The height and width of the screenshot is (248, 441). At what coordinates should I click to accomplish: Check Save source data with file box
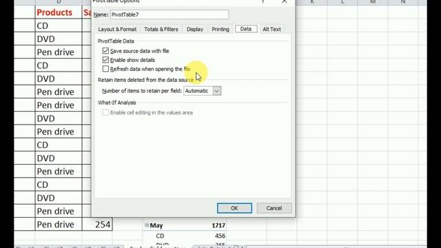105,51
